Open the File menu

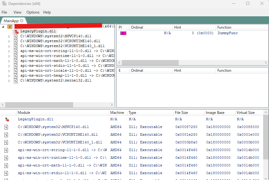click(4, 12)
